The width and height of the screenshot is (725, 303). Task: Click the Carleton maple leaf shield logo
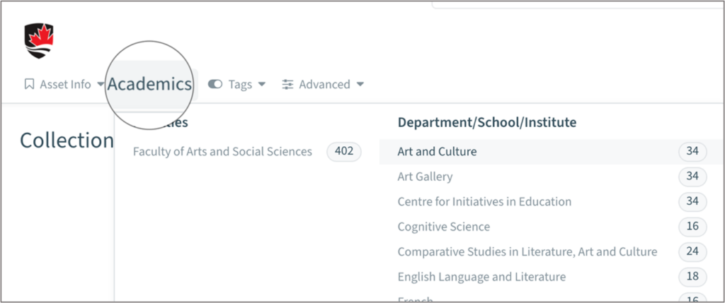pos(39,40)
